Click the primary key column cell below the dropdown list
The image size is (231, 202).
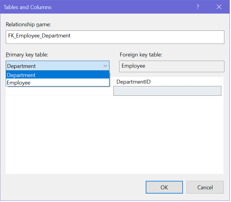point(59,91)
